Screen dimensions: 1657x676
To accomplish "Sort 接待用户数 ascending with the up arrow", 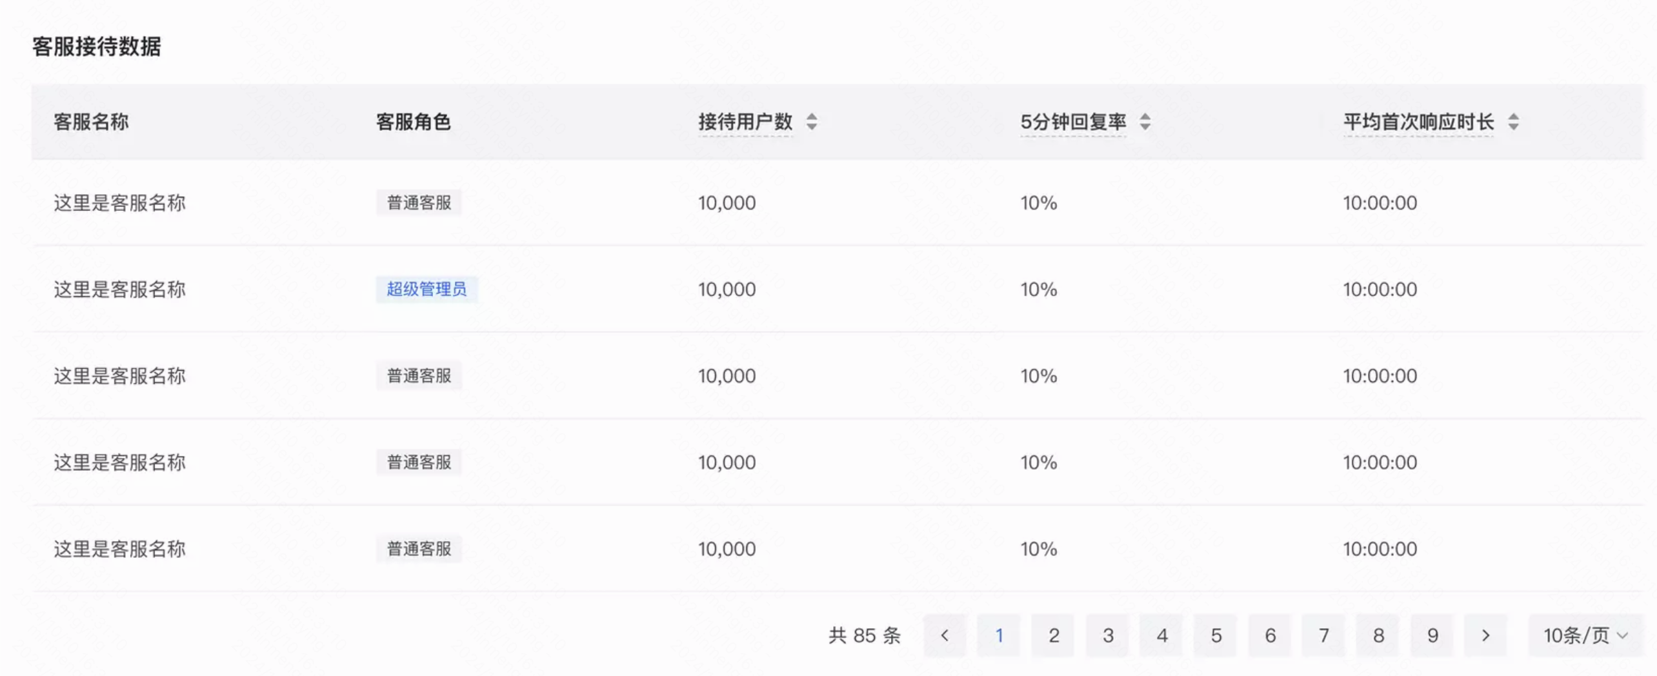I will coord(812,117).
